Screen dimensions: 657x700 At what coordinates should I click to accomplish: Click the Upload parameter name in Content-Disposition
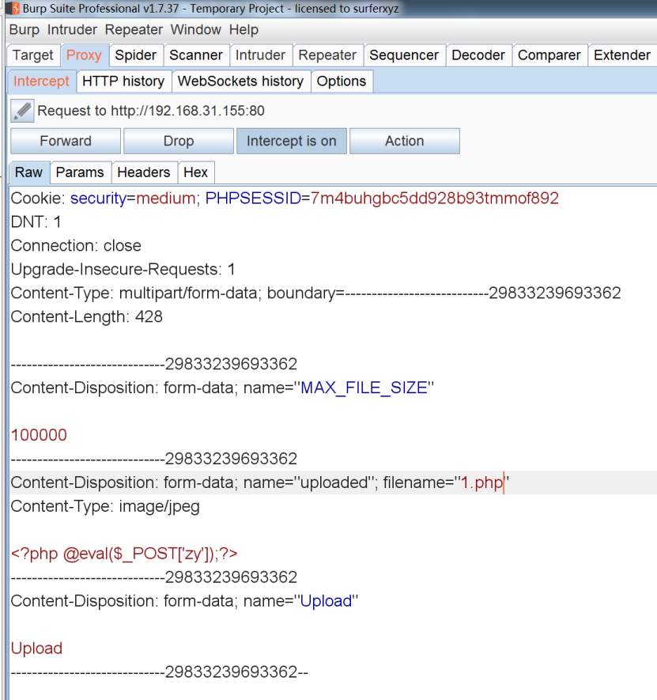pyautogui.click(x=326, y=601)
